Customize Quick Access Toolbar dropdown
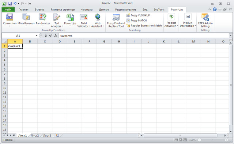 coord(30,4)
